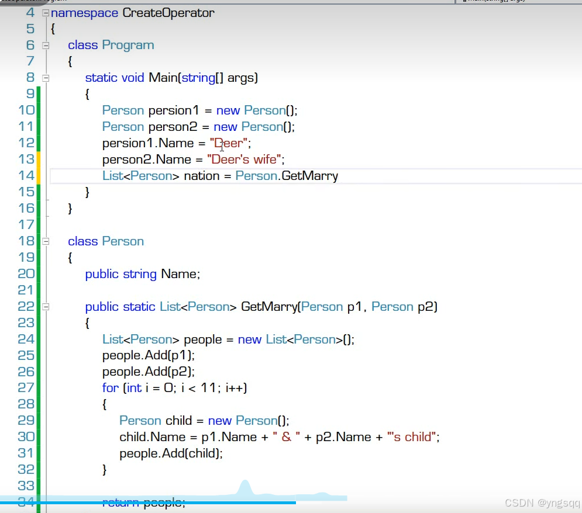Click line number 22 in gutter
Image resolution: width=582 pixels, height=513 pixels.
tap(26, 307)
